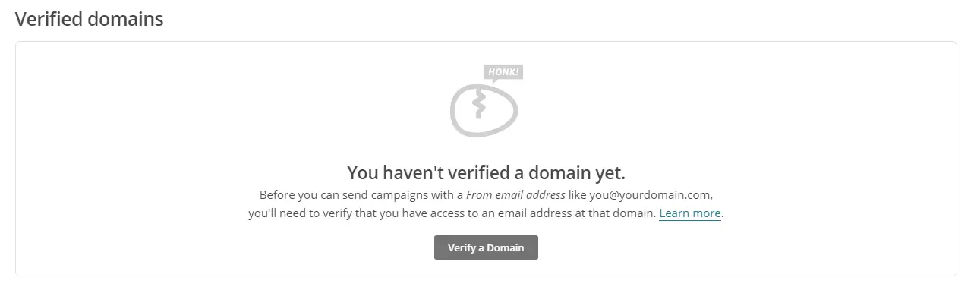Click the cracked egg illustration
Viewport: 977px width, 290px height.
(484, 108)
